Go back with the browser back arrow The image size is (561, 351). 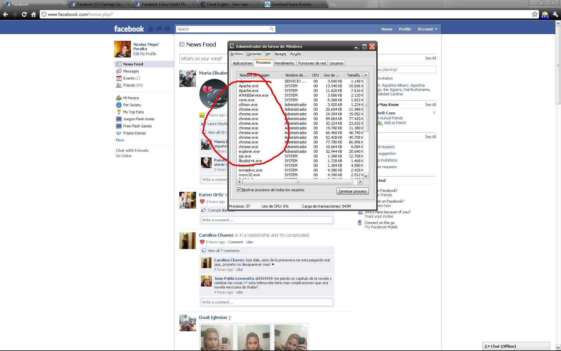click(5, 14)
